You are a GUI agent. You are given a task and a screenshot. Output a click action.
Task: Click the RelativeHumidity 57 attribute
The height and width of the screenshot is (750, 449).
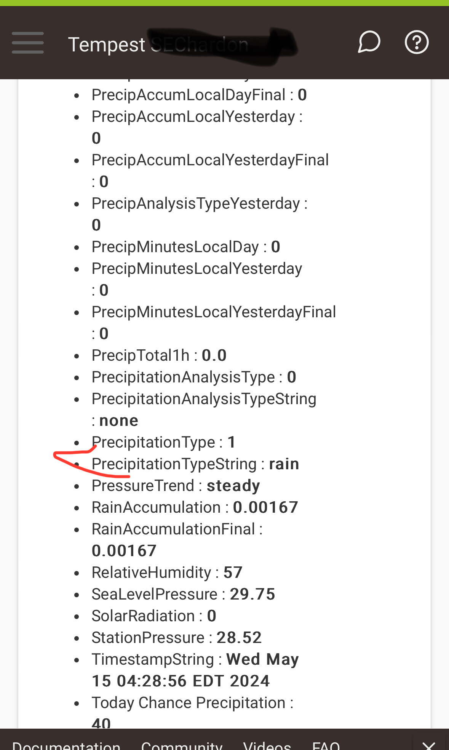point(167,572)
